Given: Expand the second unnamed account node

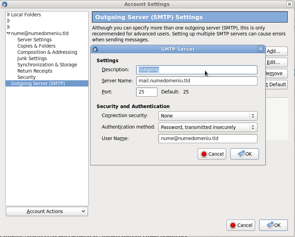Looking at the screenshot, I should (8, 27).
